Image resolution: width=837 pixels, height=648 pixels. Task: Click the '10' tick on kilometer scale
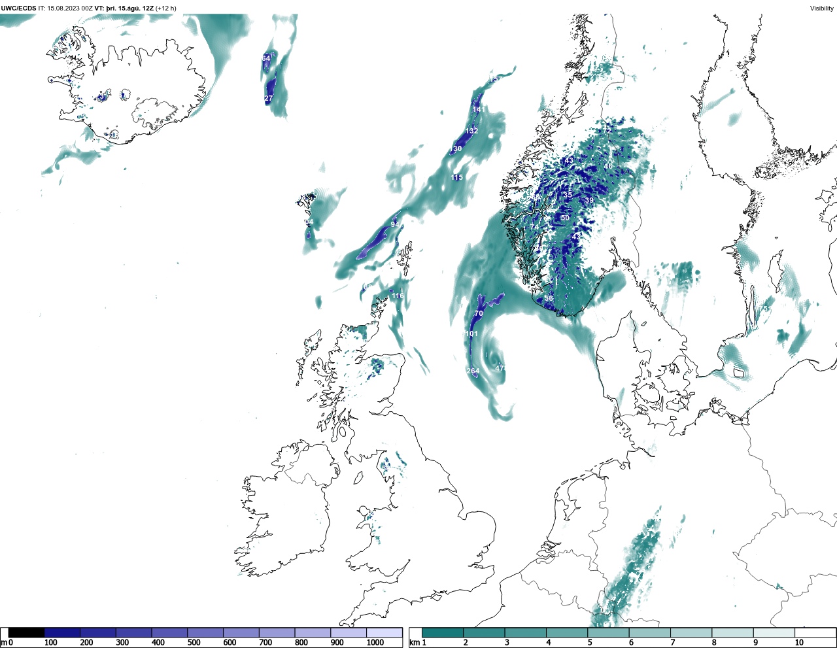[799, 643]
